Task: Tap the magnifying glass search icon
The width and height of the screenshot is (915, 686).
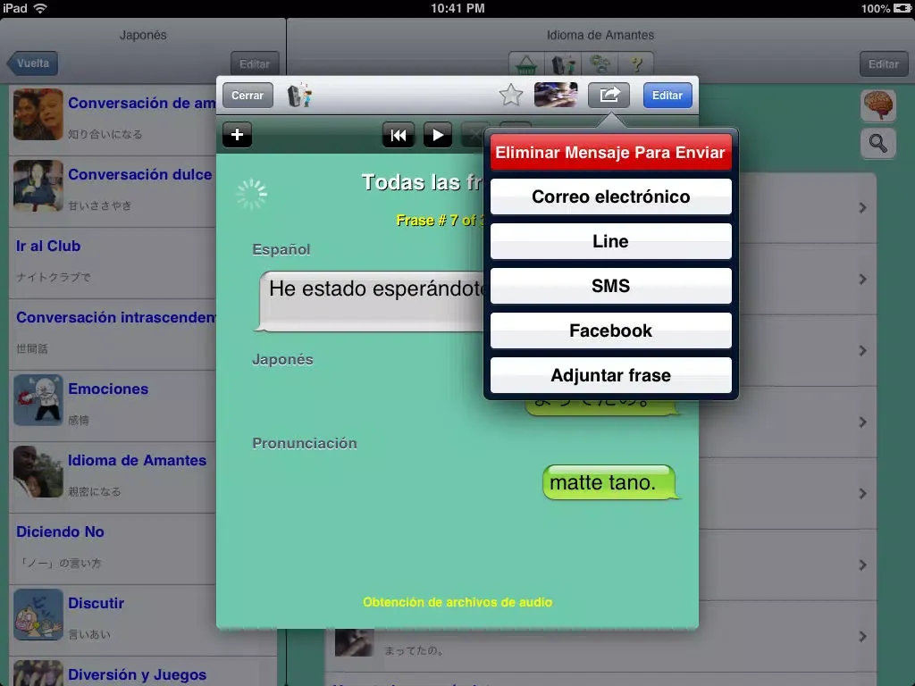Action: [877, 143]
